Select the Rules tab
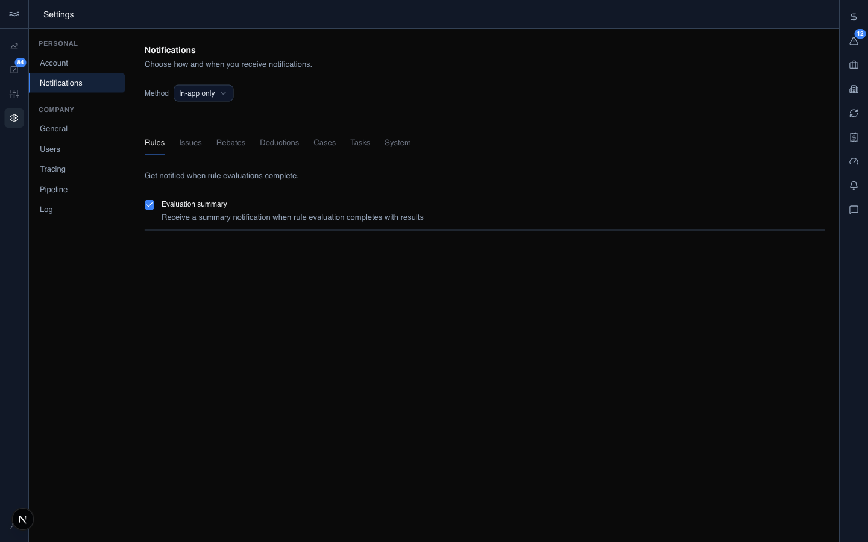This screenshot has height=542, width=868. (x=154, y=143)
